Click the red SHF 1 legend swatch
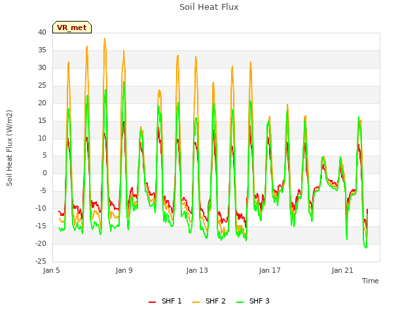419x314 pixels. (152, 302)
